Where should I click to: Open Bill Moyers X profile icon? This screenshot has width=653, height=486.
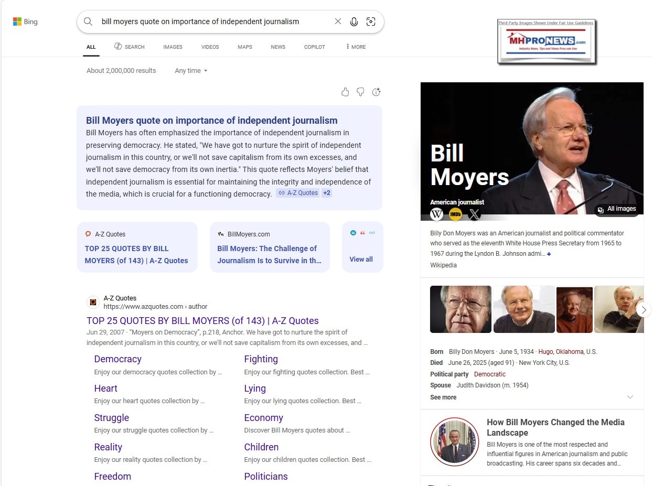tap(474, 214)
